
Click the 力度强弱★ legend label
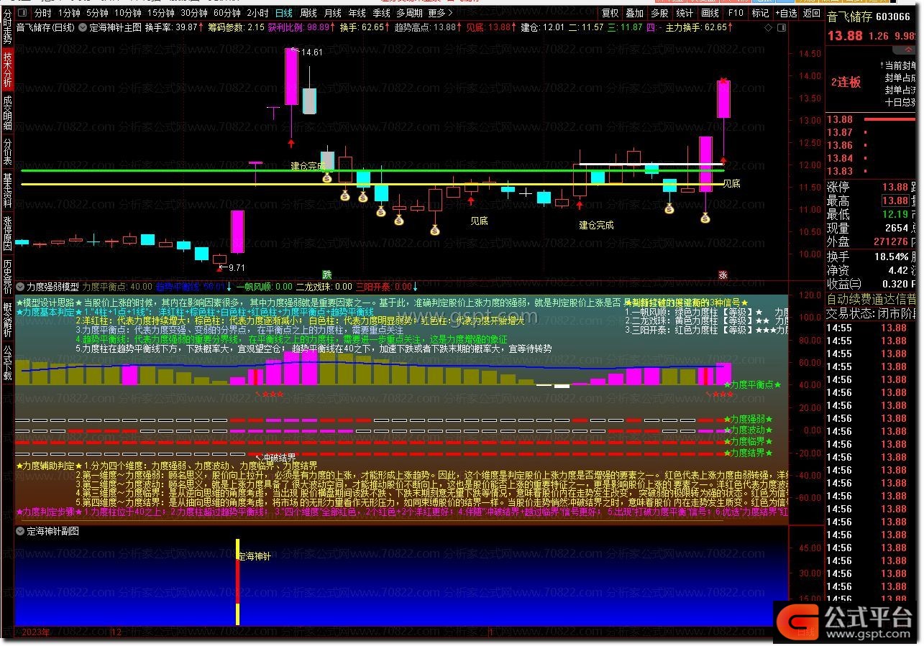click(x=748, y=419)
